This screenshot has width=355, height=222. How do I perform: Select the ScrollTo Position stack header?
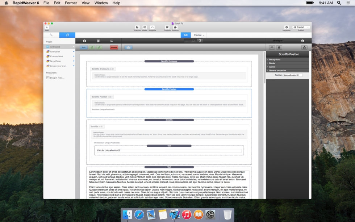click(169, 89)
